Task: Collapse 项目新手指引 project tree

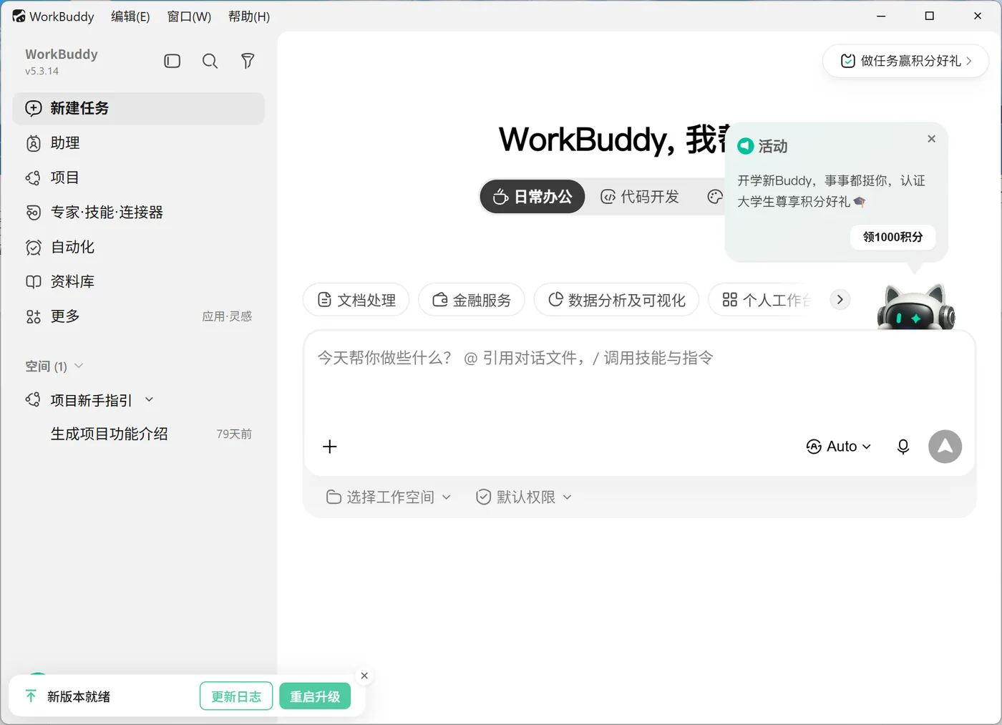Action: point(149,400)
